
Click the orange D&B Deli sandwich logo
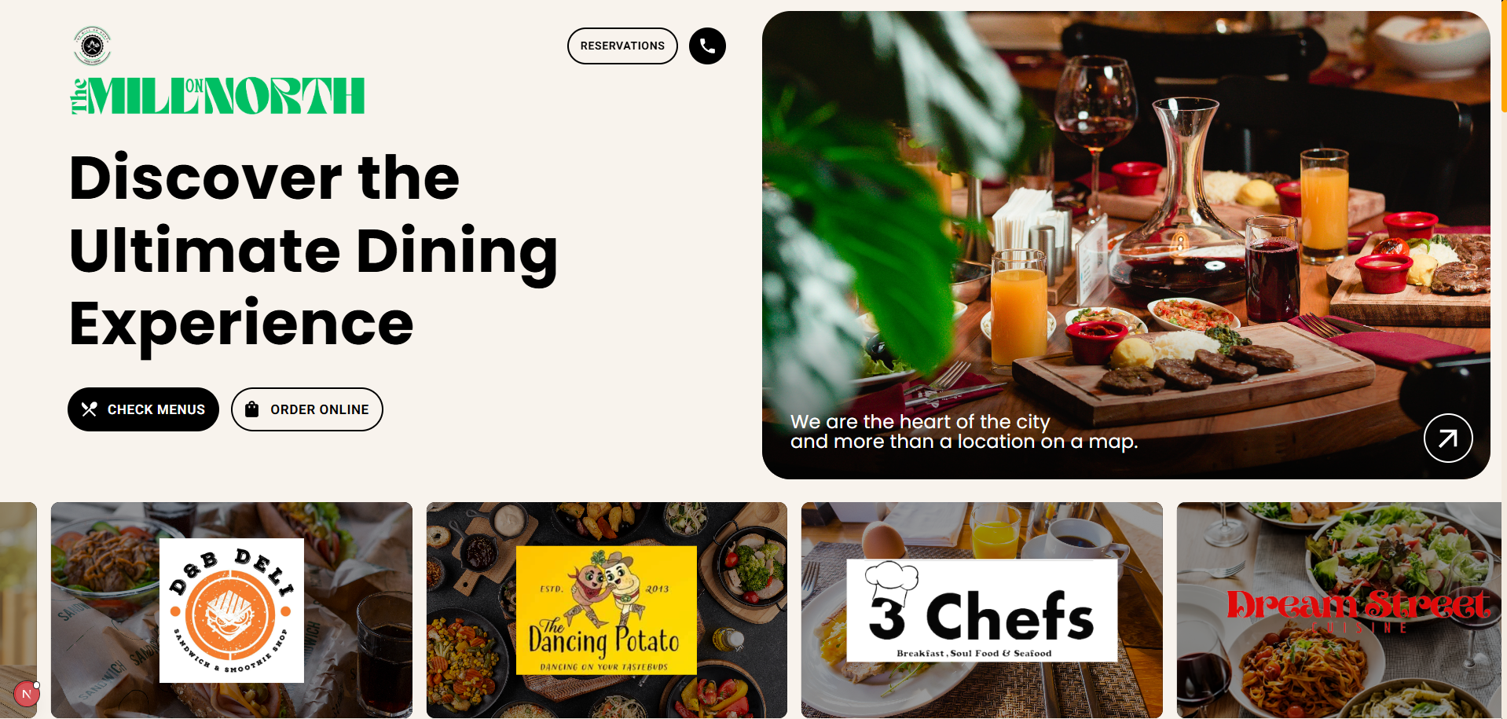[231, 611]
